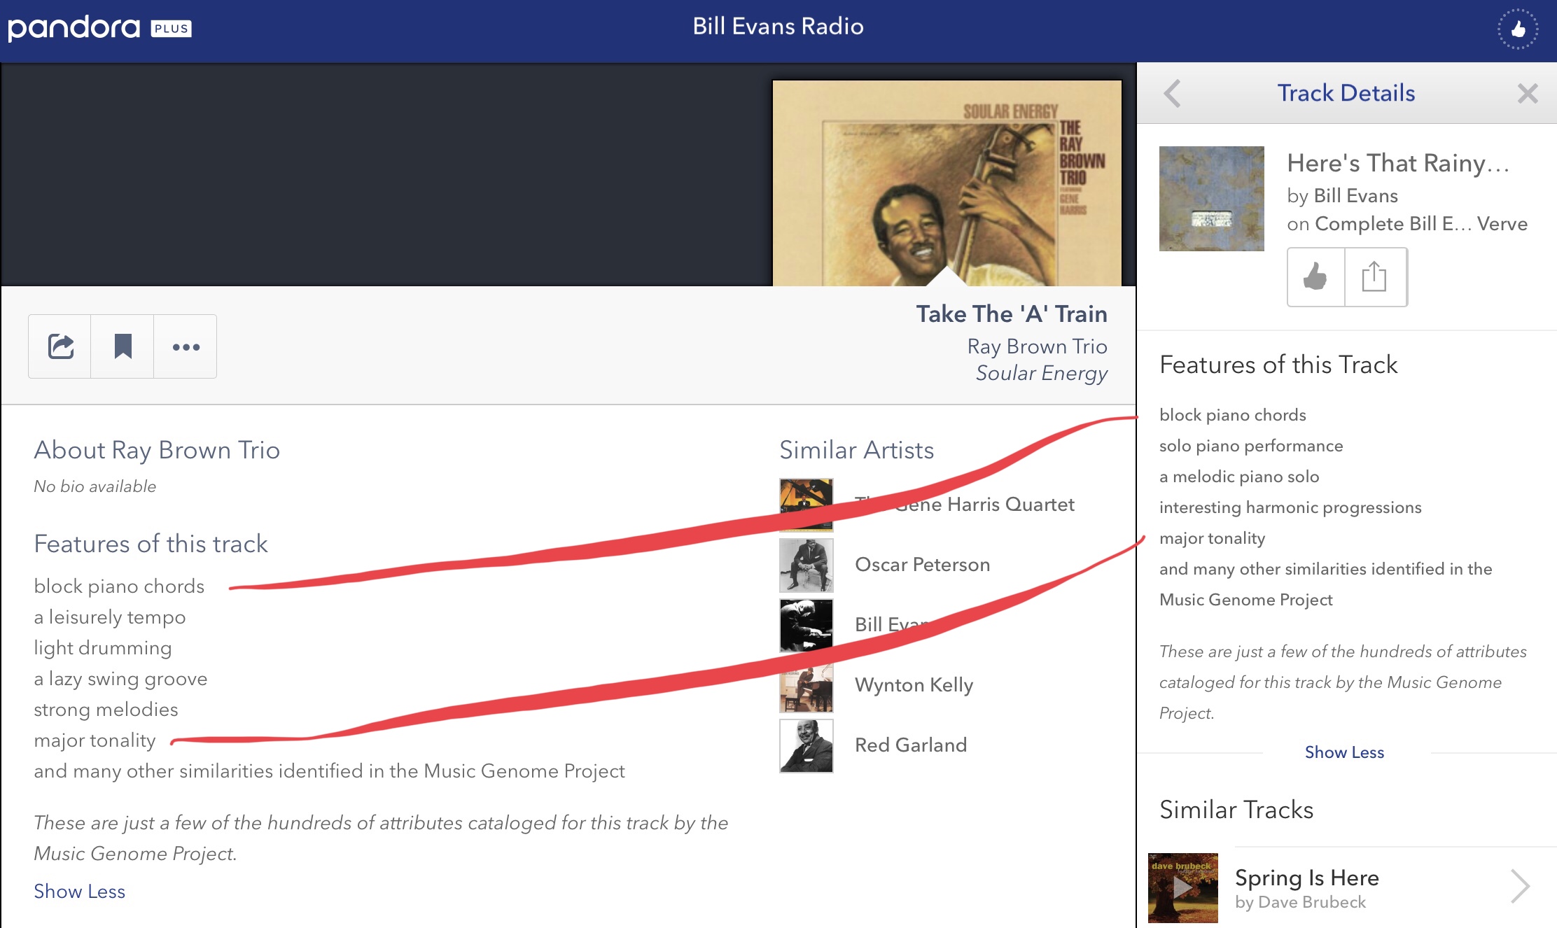1557x928 pixels.
Task: Click Soular Energy album cover art
Action: (x=947, y=183)
